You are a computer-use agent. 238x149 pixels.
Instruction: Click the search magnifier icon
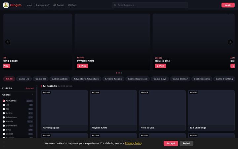[115, 5]
